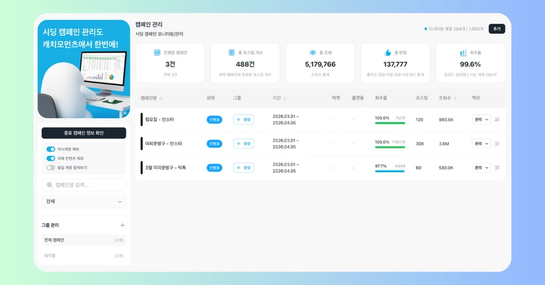The width and height of the screenshot is (545, 285).
Task: Click the 진행중 badge of 3월 미피문방구 - 틱톡
Action: click(215, 168)
